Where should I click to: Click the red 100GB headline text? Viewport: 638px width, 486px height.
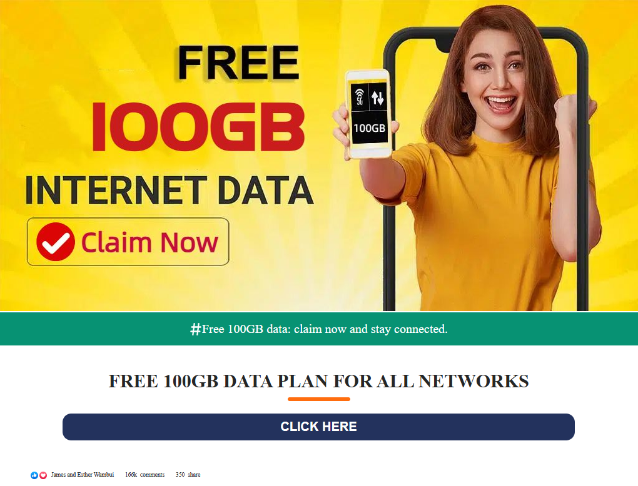tap(198, 127)
